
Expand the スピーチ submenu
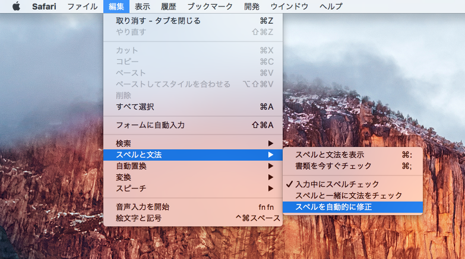tap(193, 188)
